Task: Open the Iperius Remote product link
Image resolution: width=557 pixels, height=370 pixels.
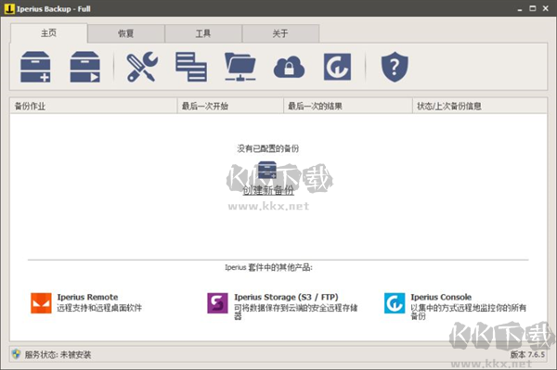Action: (x=87, y=297)
